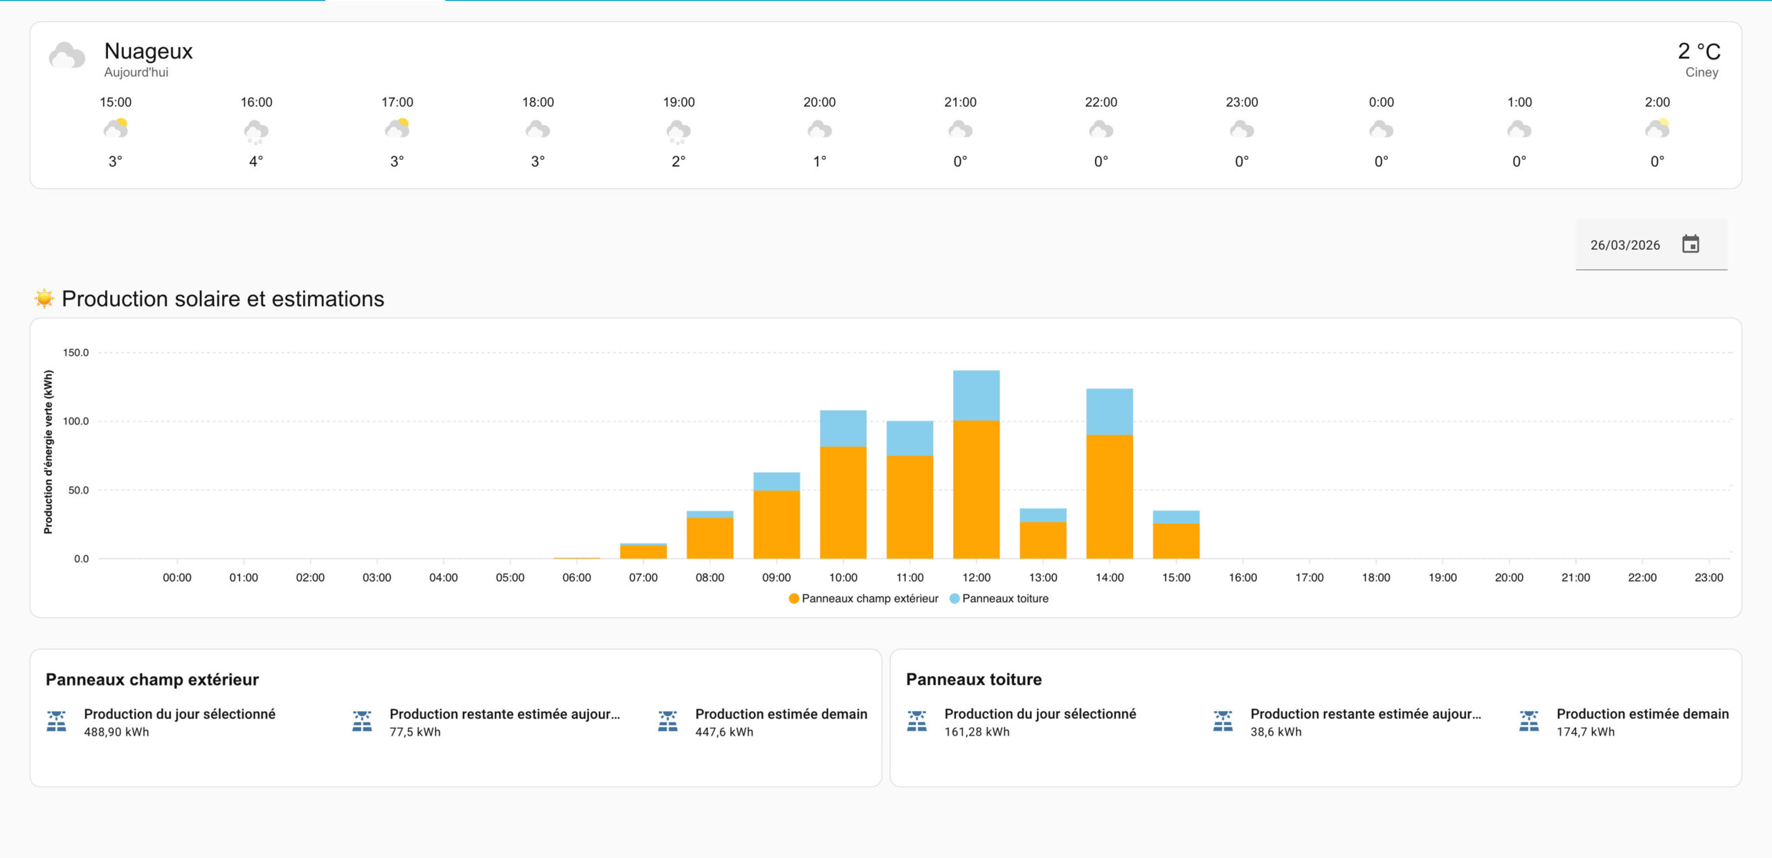The height and width of the screenshot is (858, 1772).
Task: Open Production du jour sélectionné 488,90 kWh entity
Action: pos(179,722)
